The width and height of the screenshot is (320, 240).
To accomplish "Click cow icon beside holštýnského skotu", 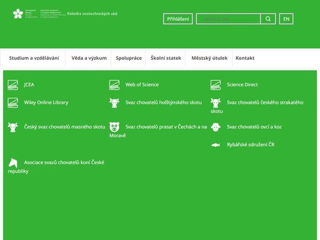I will 114,103.
